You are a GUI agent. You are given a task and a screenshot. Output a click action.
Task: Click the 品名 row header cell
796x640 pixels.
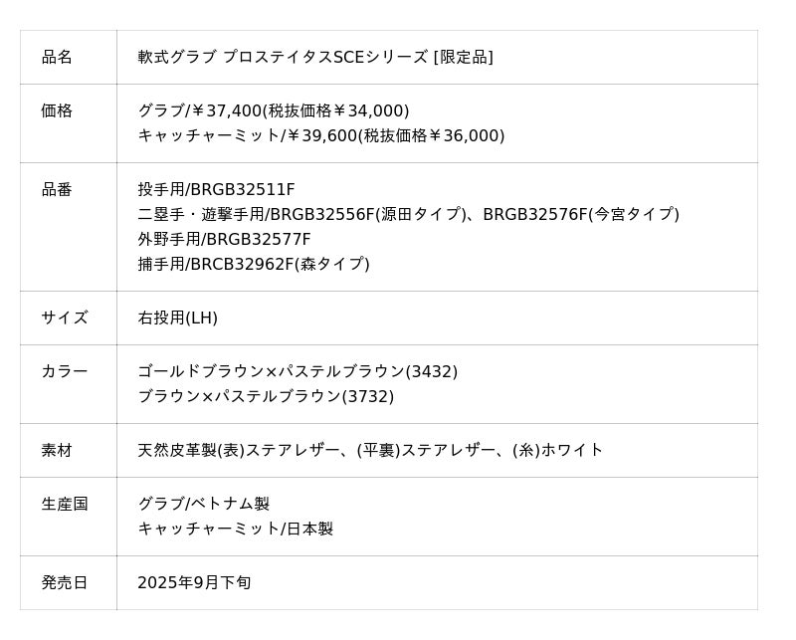click(57, 57)
